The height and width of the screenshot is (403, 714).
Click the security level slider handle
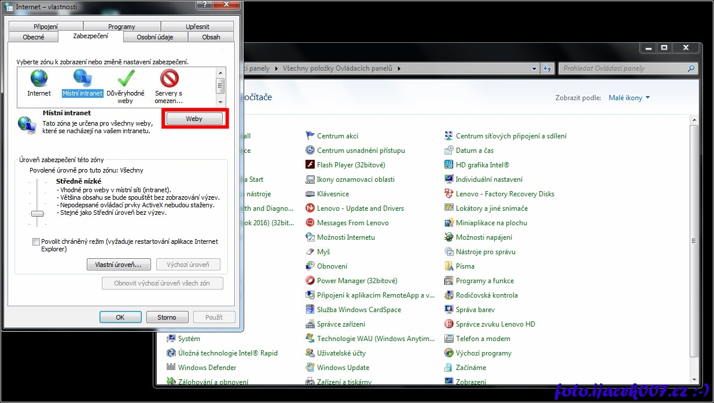(x=38, y=214)
